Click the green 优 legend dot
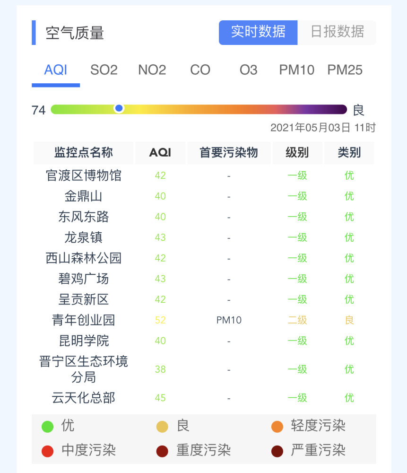407x473 pixels. tap(48, 427)
